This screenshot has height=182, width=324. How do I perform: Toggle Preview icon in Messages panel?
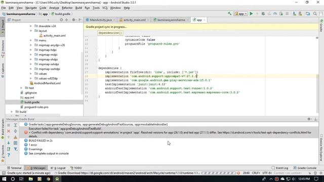point(16,143)
